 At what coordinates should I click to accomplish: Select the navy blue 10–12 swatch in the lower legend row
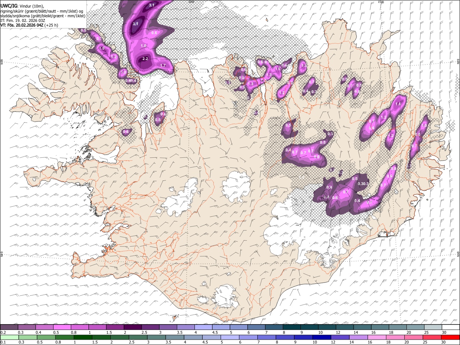pos(322,337)
